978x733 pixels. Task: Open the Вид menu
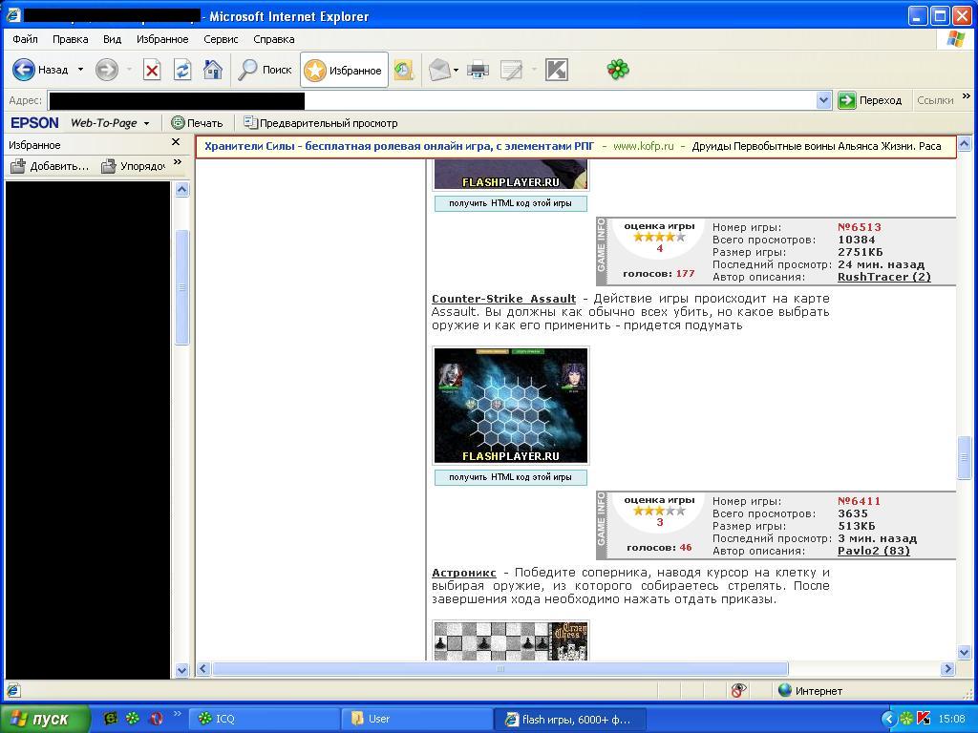pyautogui.click(x=112, y=39)
